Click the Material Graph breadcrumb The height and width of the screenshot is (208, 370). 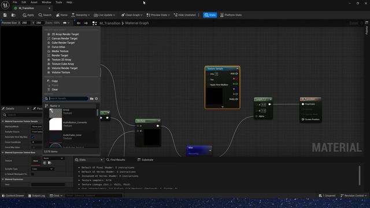click(137, 23)
